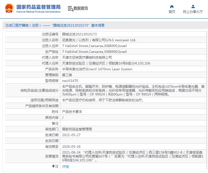
Task: Click the 附件 row label
Action: point(55,112)
